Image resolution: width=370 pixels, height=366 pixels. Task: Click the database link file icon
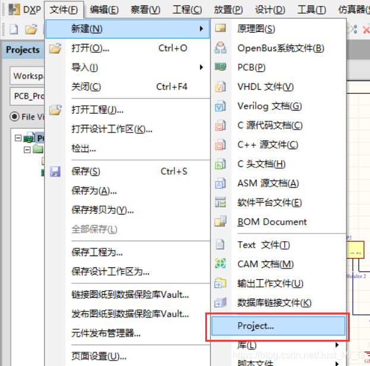click(221, 302)
